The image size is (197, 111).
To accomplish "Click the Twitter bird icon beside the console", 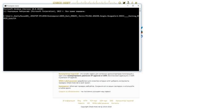I will pos(142,27).
